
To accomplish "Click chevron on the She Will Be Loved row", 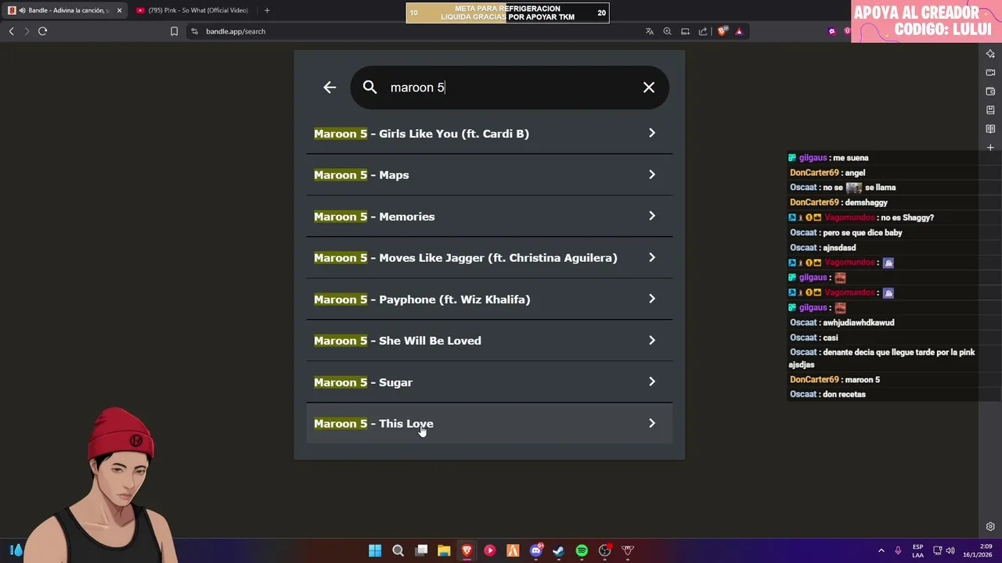I will pos(652,340).
